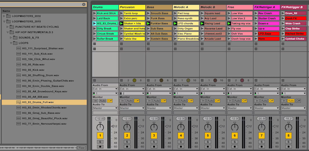
Task: Select the Drums track header
Action: 105,7
